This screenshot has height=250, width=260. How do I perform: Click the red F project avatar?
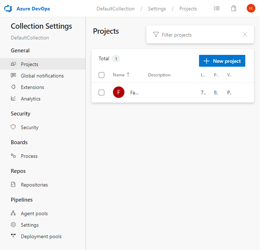[x=119, y=93]
